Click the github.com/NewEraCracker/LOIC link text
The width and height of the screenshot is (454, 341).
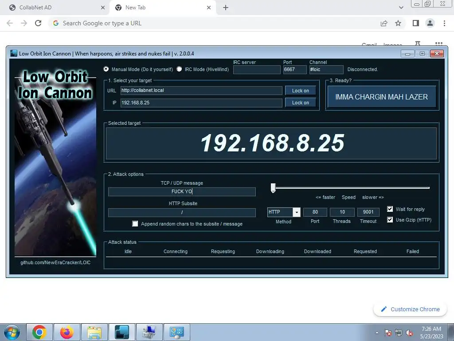pyautogui.click(x=55, y=262)
